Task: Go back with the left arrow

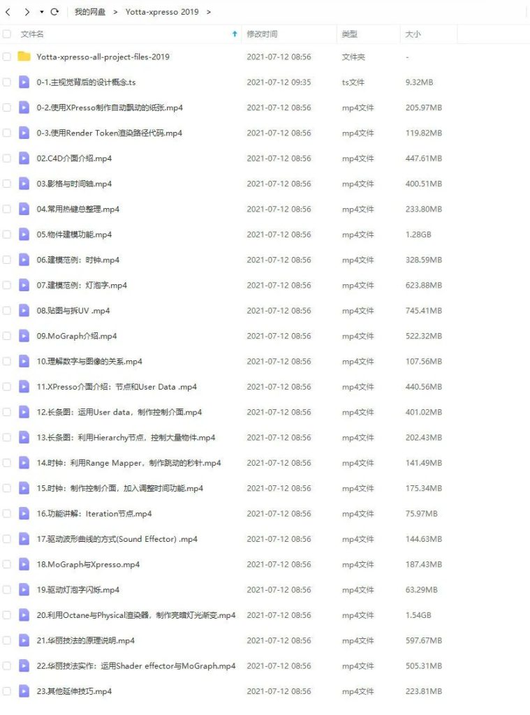Action: [8, 12]
